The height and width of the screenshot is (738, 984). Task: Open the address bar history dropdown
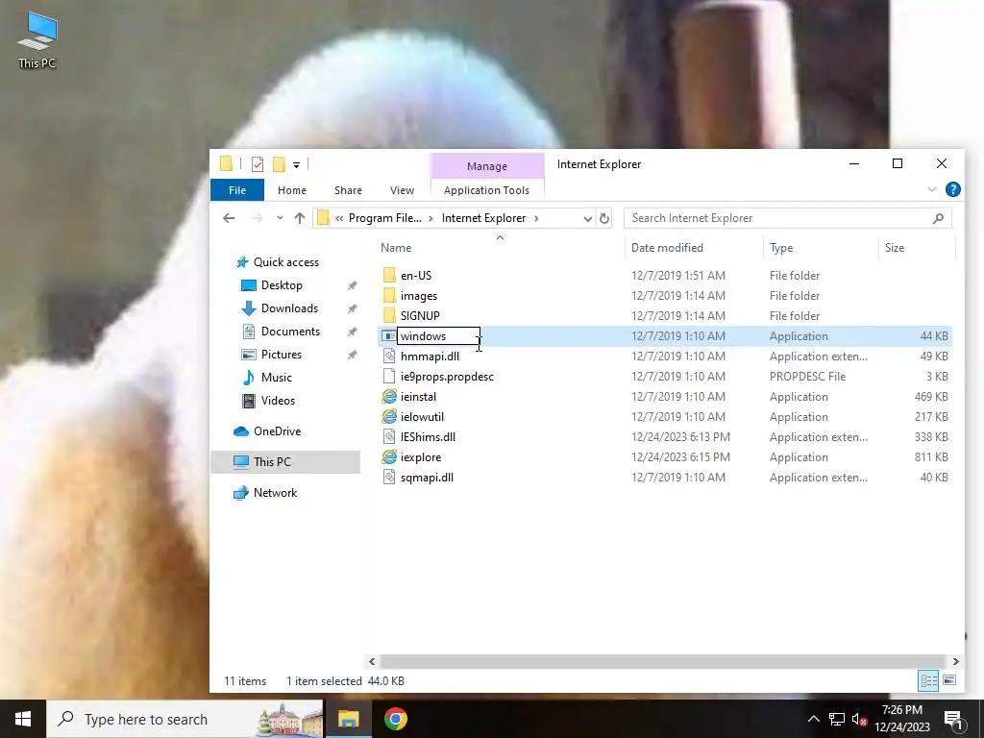coord(587,218)
